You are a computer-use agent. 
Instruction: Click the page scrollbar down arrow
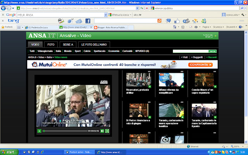click(x=246, y=142)
